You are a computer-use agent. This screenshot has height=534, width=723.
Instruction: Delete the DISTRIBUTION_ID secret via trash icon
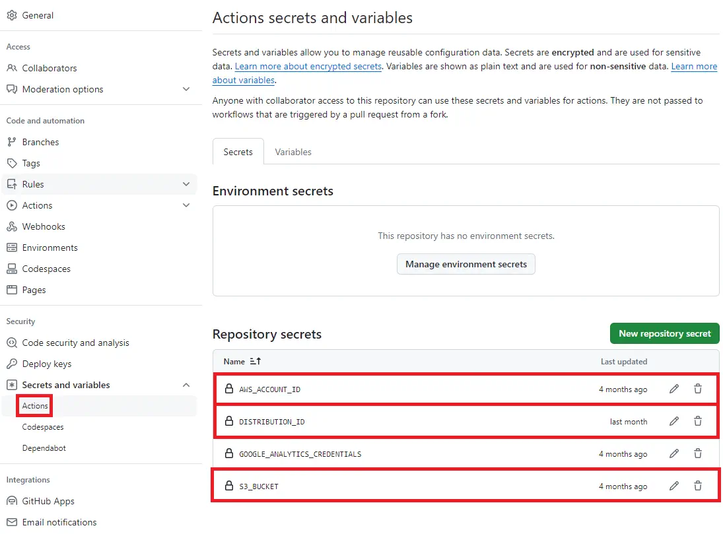pos(697,422)
